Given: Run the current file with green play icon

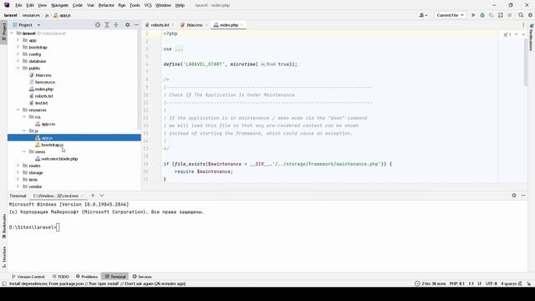Looking at the screenshot, I should 473,15.
